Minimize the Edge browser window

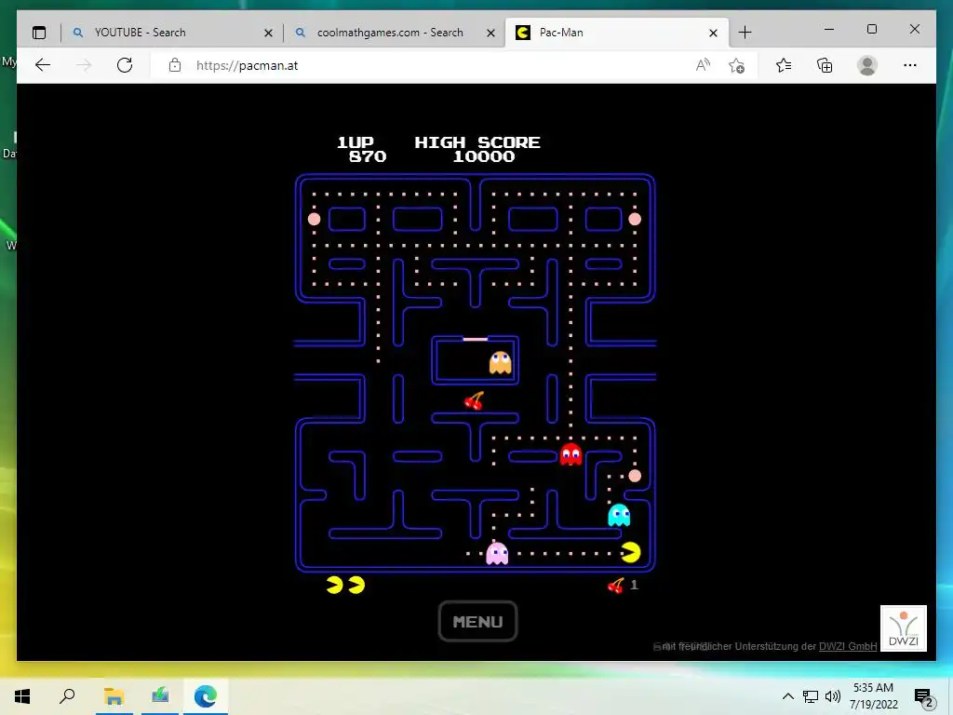[829, 29]
